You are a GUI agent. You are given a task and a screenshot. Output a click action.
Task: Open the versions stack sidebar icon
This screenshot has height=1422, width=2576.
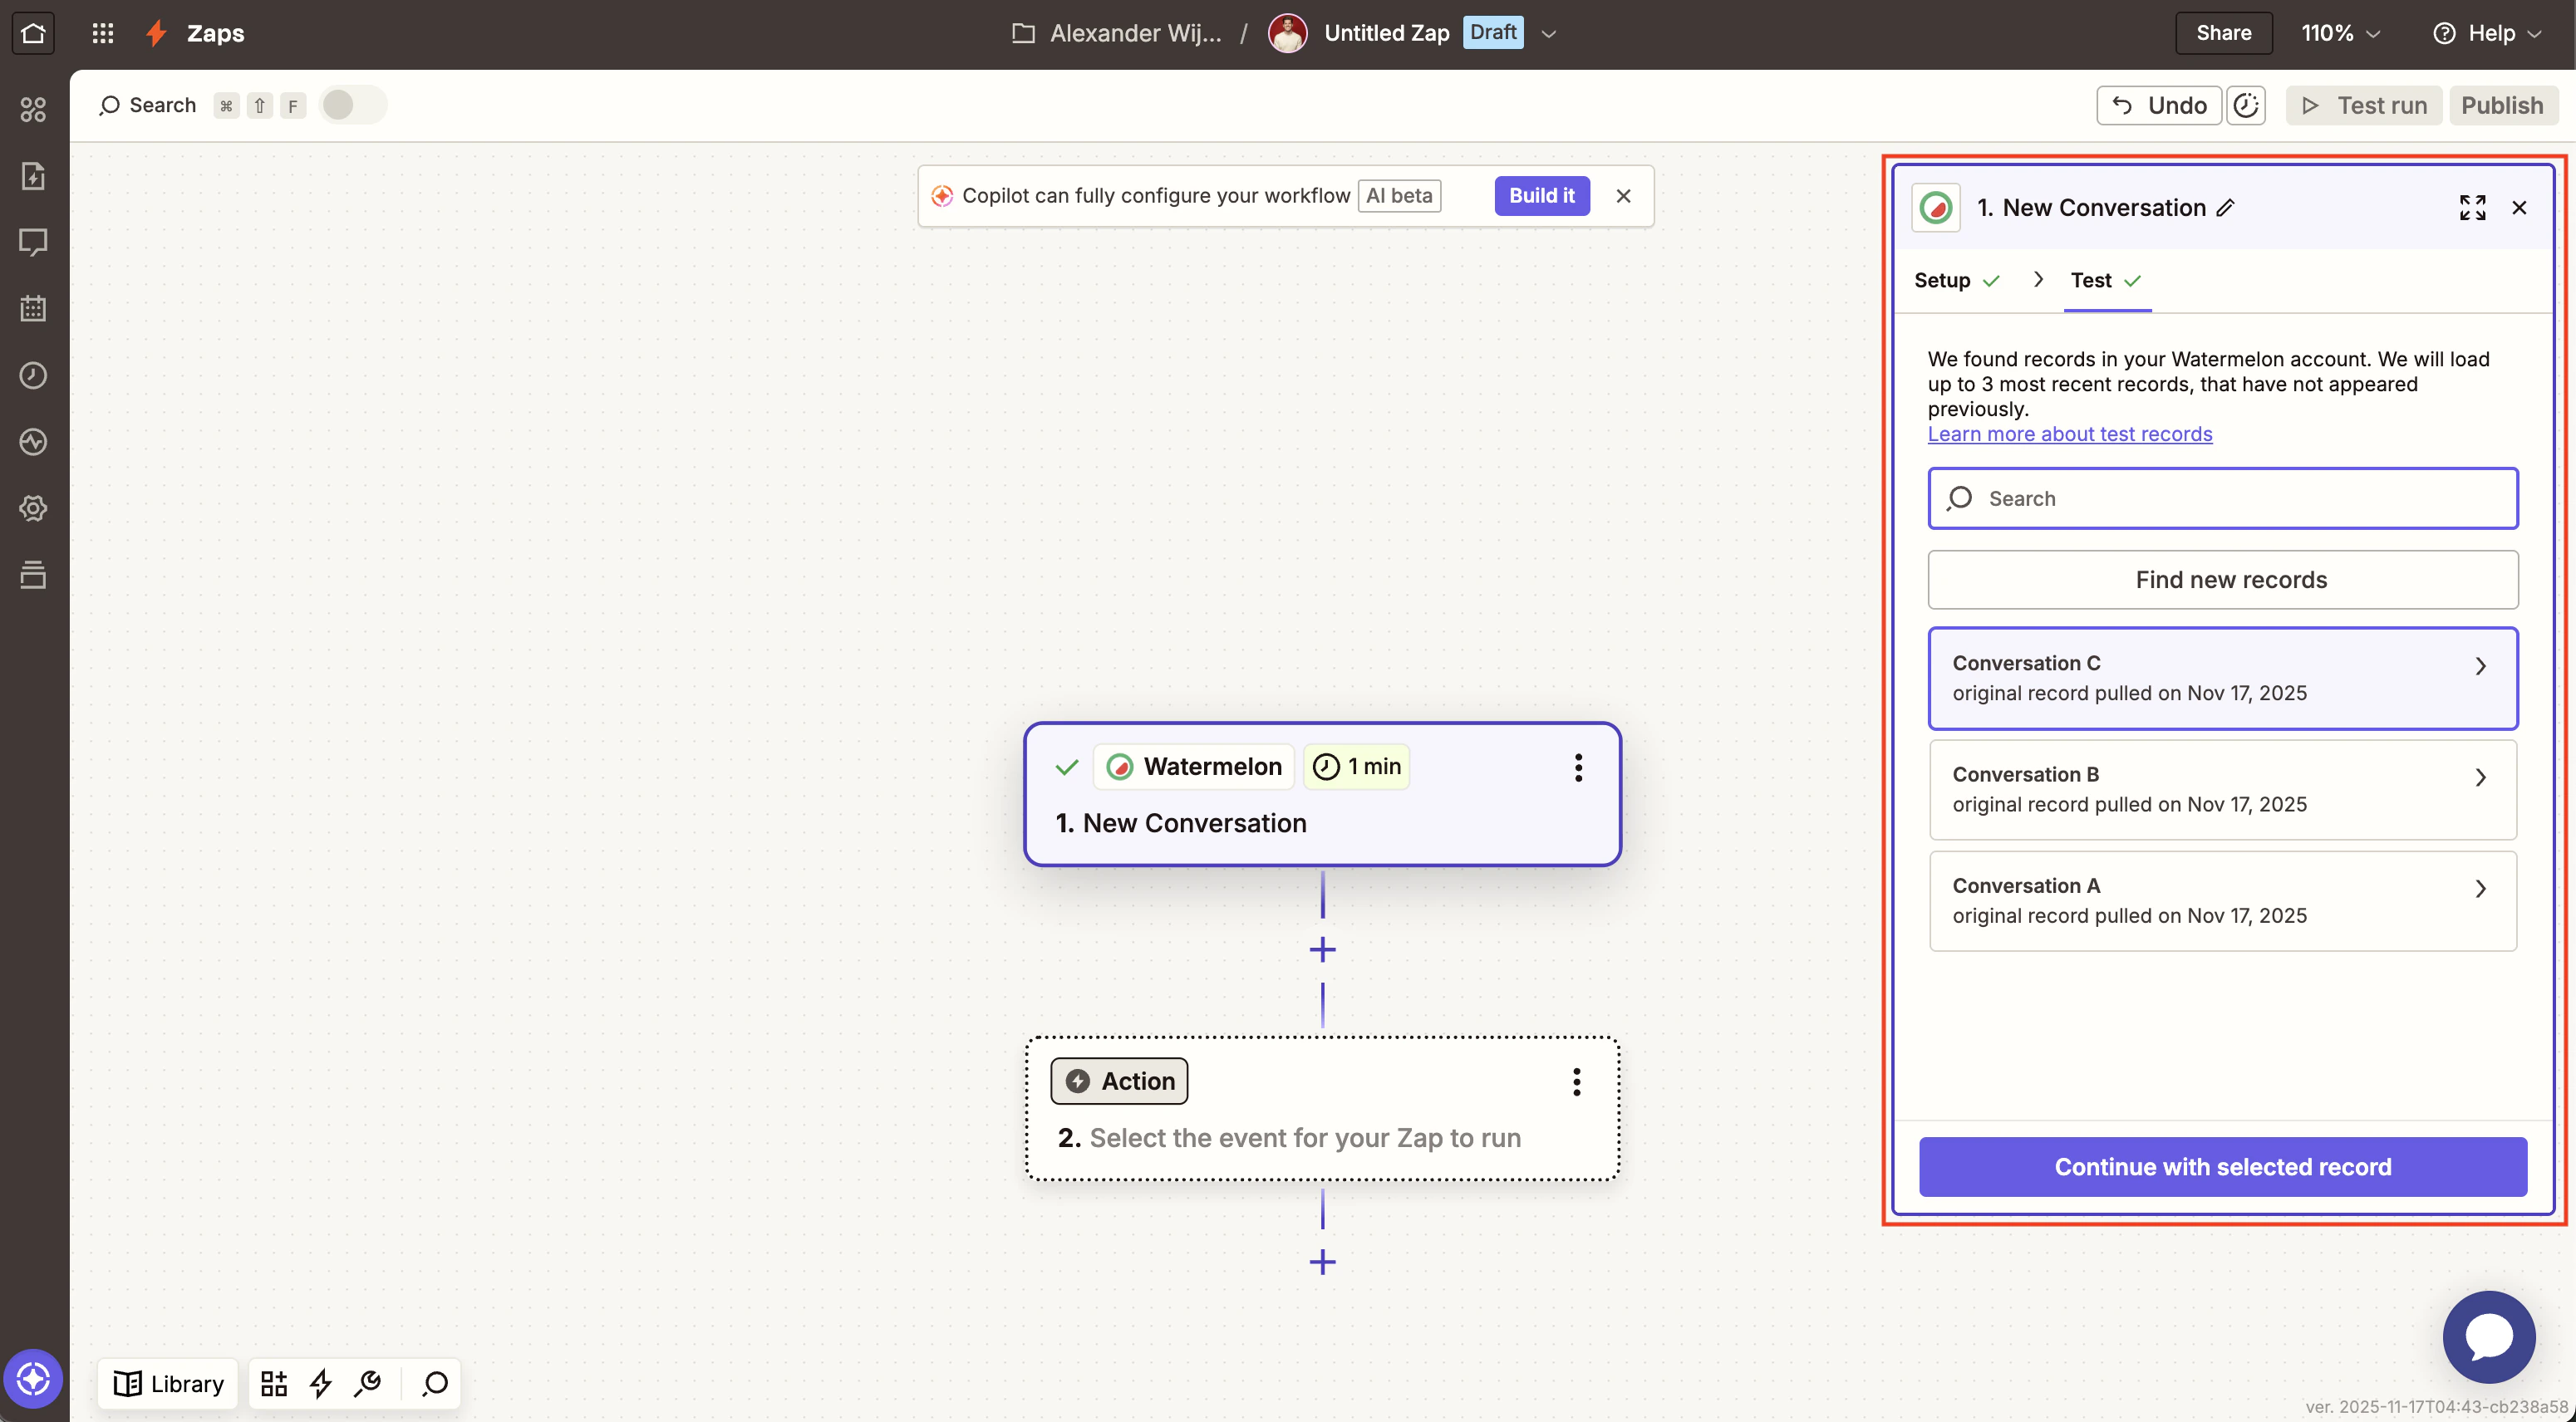[33, 575]
